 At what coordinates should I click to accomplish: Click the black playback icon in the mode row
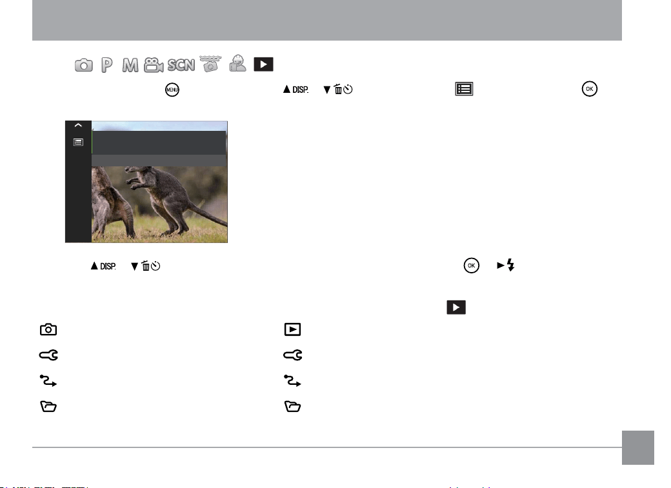pyautogui.click(x=264, y=64)
